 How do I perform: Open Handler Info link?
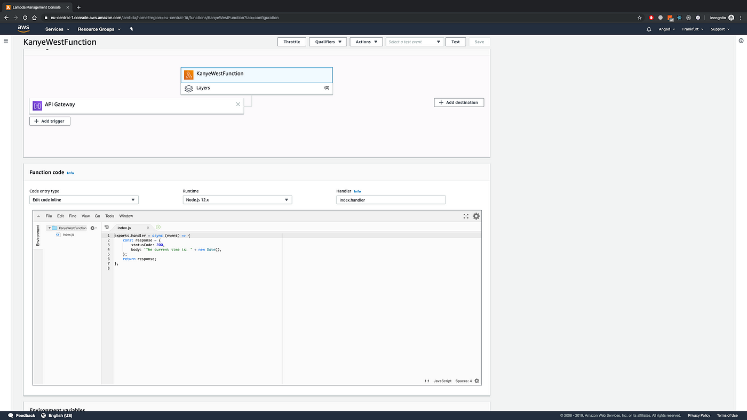[x=357, y=191]
